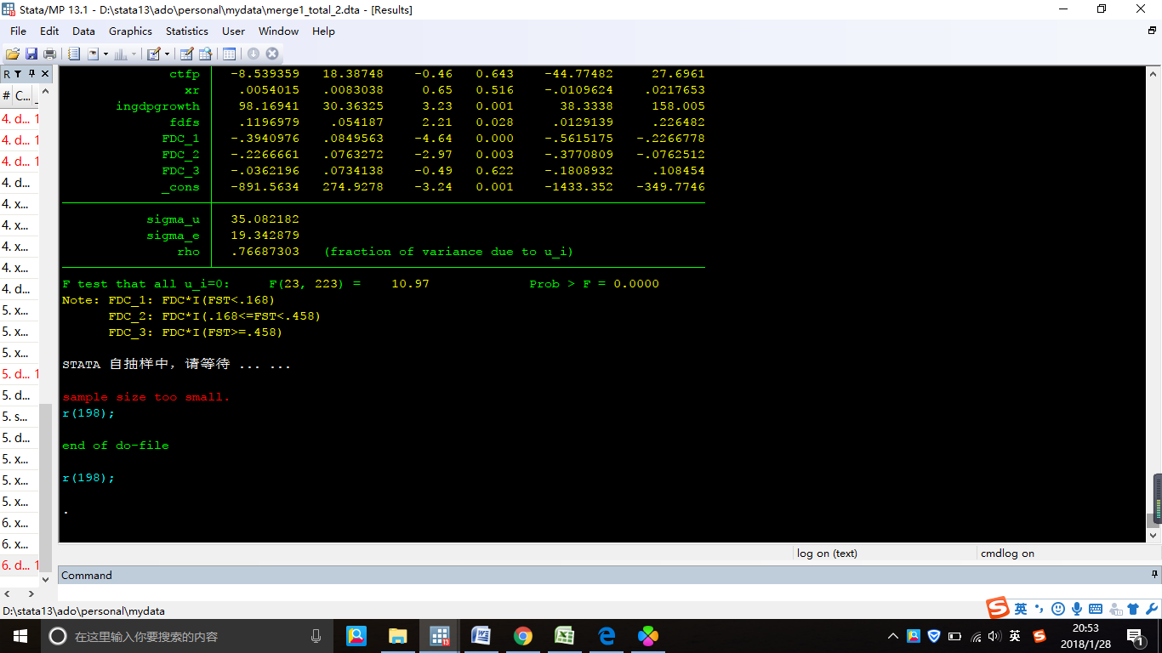Click the Sogou skin shirt icon
The height and width of the screenshot is (653, 1162).
1133,609
